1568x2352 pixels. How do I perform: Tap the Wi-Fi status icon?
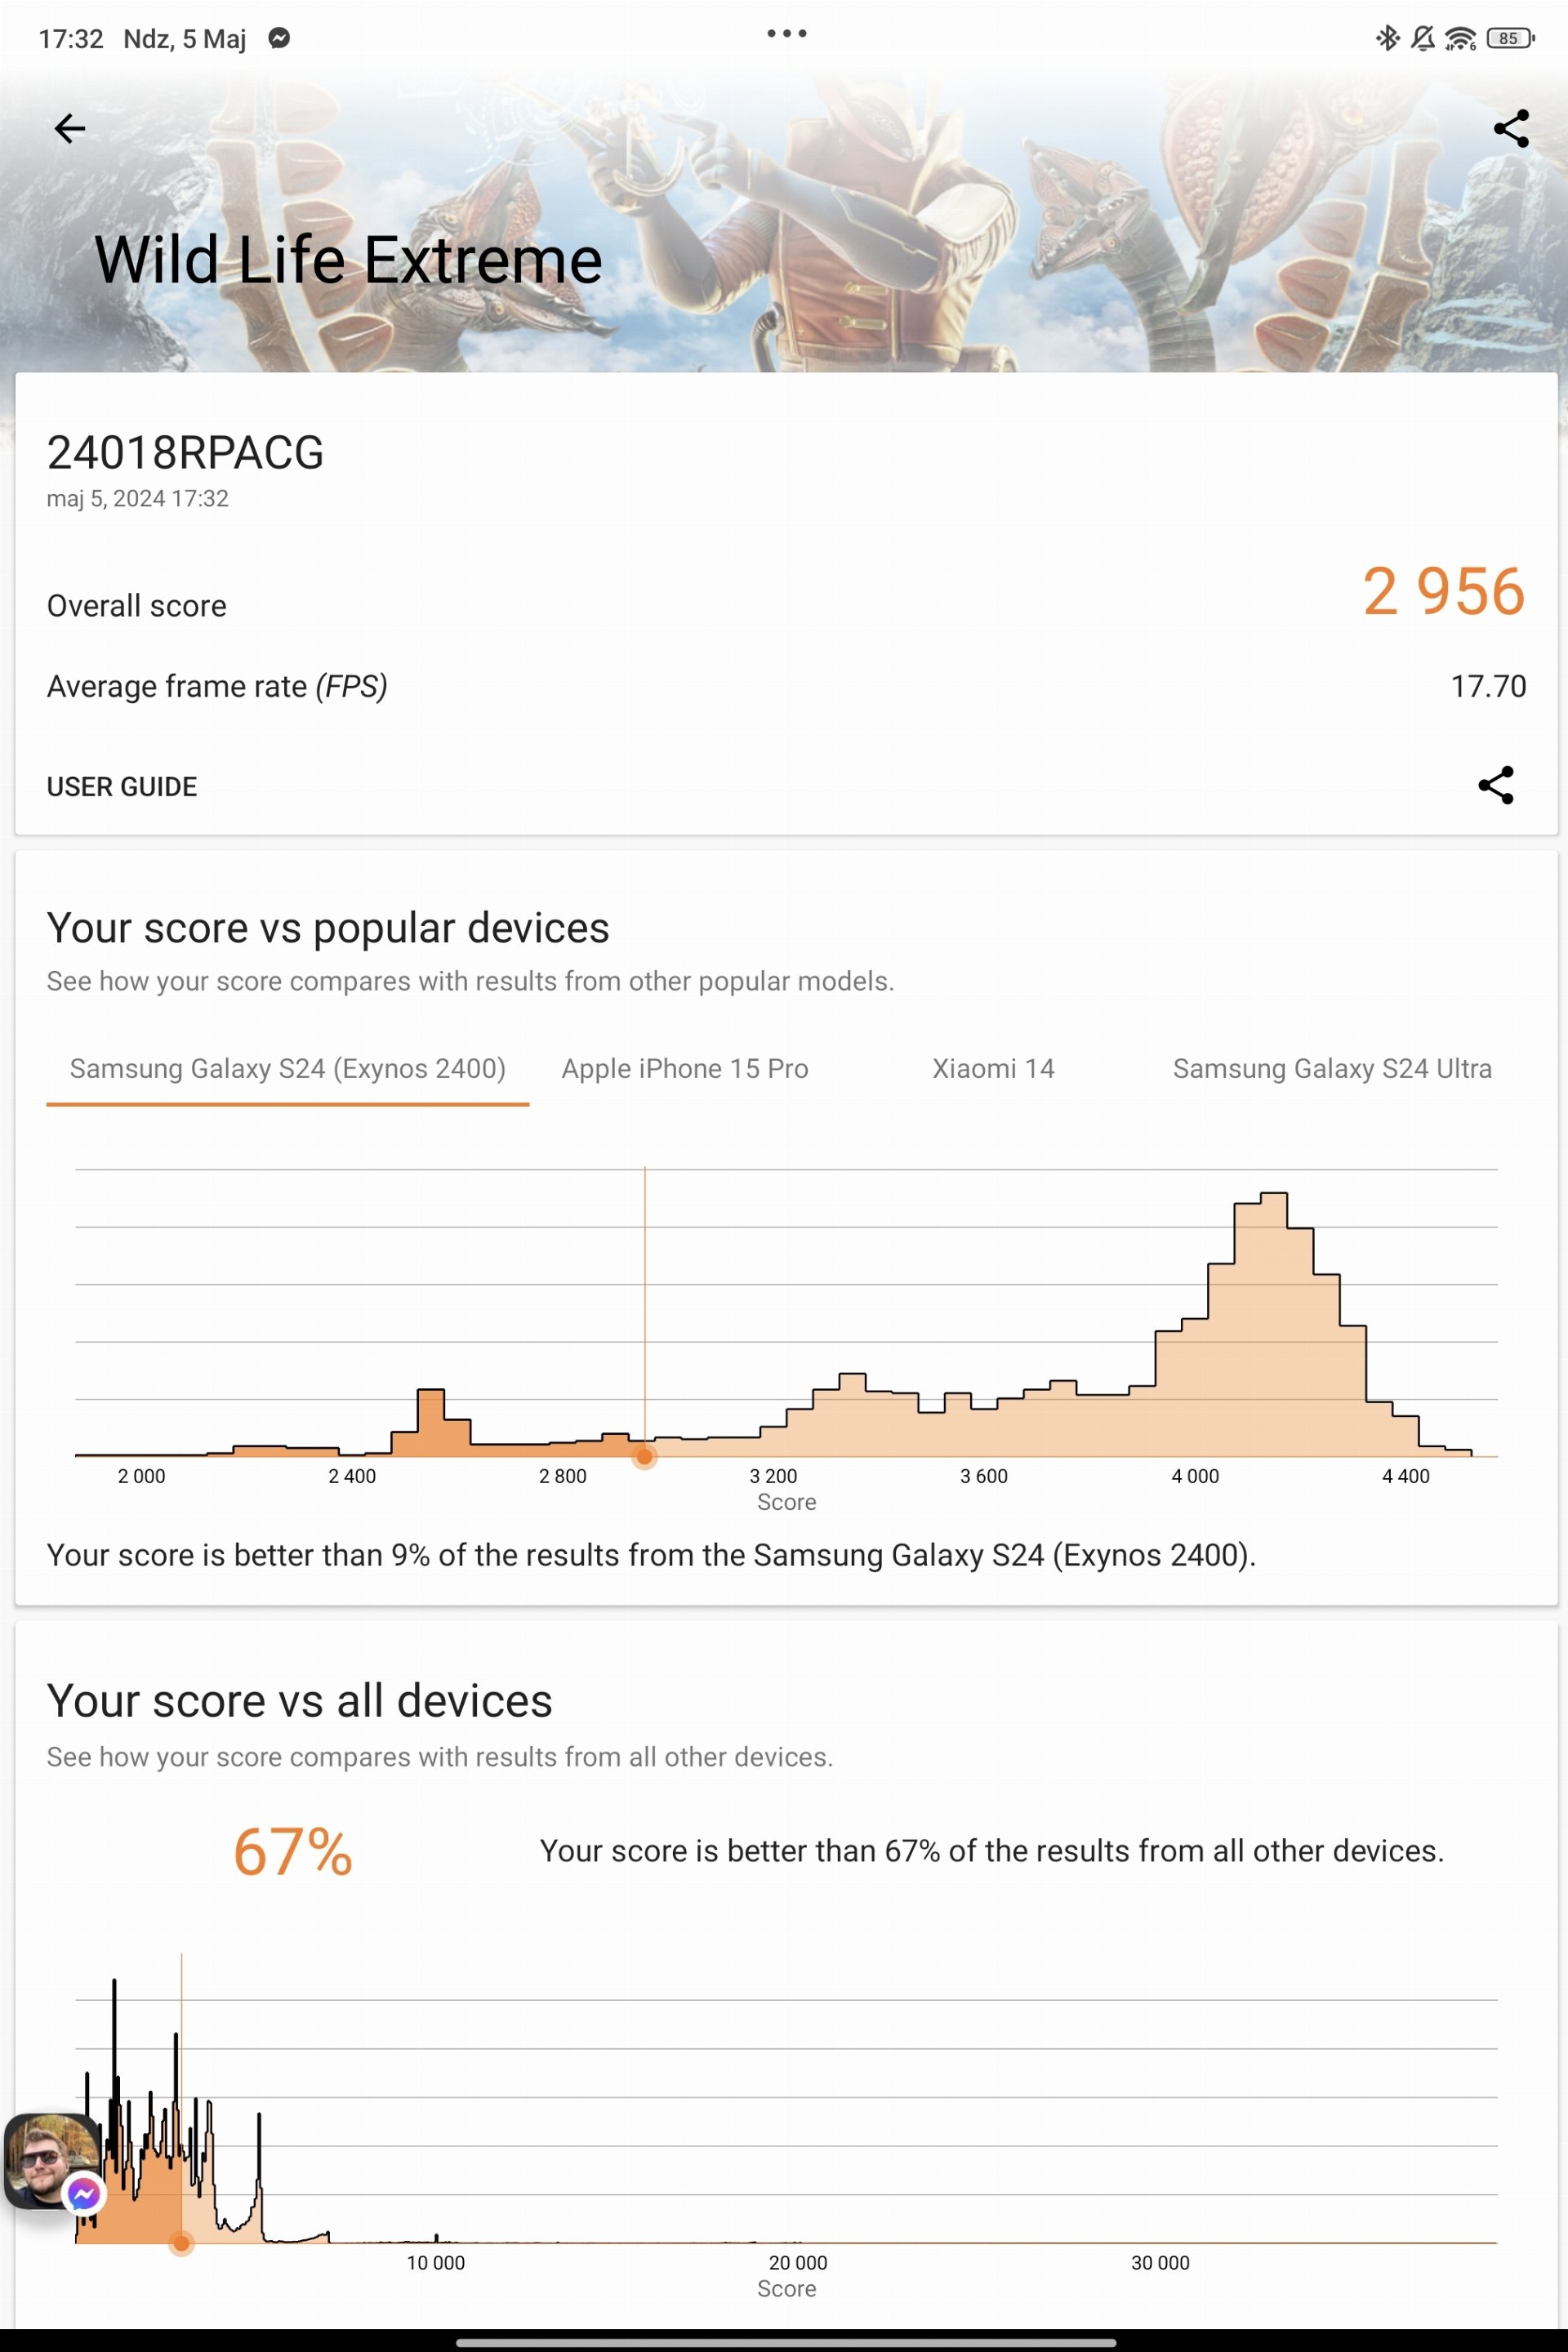pos(1460,38)
